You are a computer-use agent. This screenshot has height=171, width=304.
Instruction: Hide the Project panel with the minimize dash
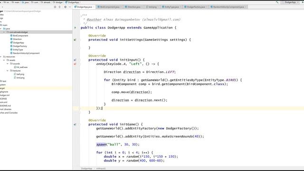[70, 7]
